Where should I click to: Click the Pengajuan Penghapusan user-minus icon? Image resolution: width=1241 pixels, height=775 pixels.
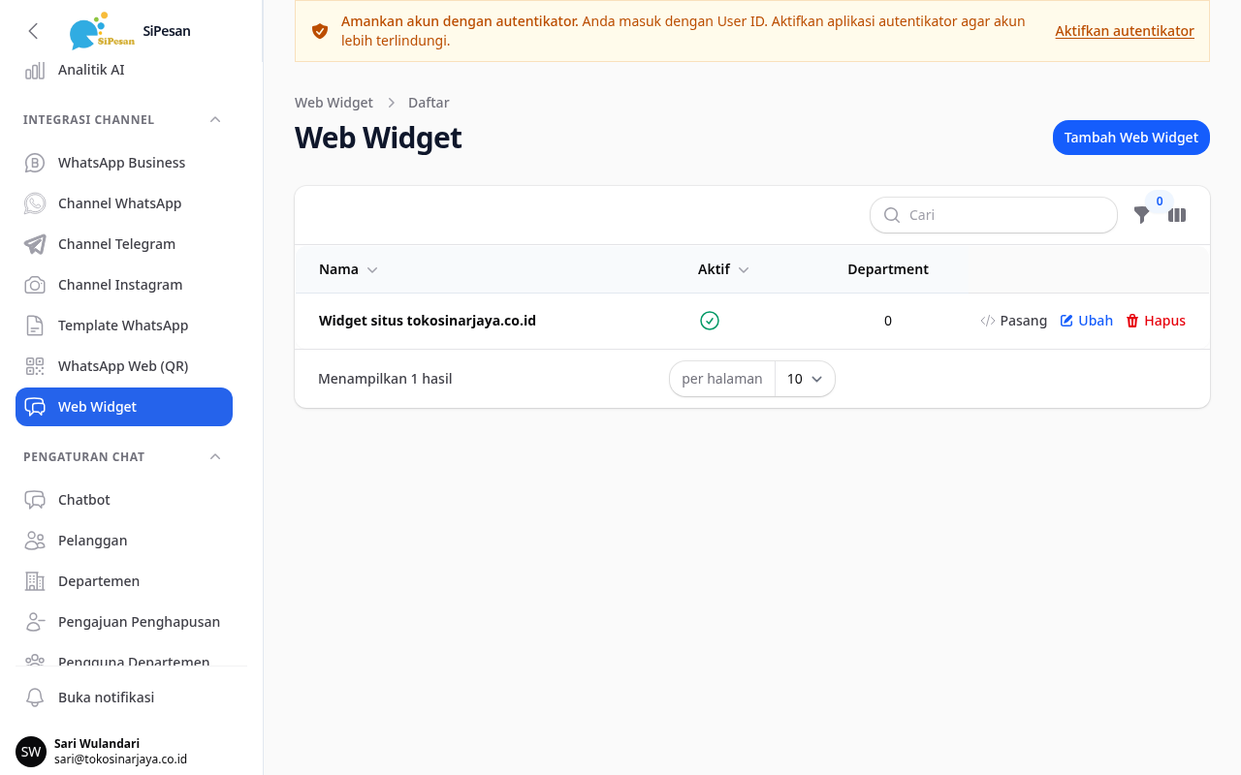[35, 622]
